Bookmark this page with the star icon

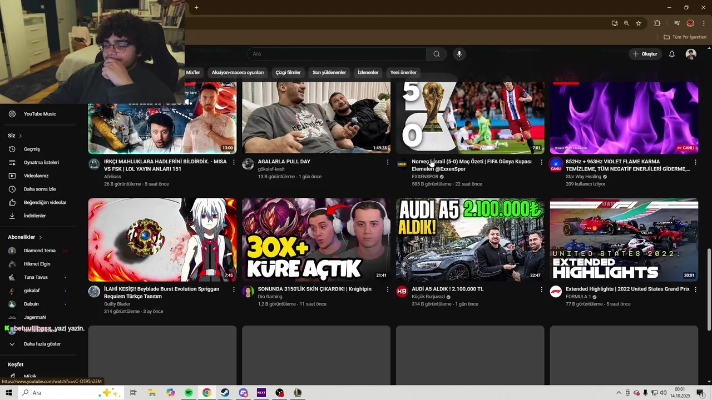point(639,23)
